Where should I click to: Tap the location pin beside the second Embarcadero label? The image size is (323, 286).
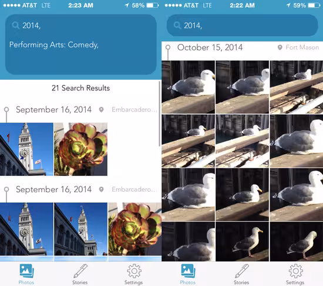pos(101,189)
